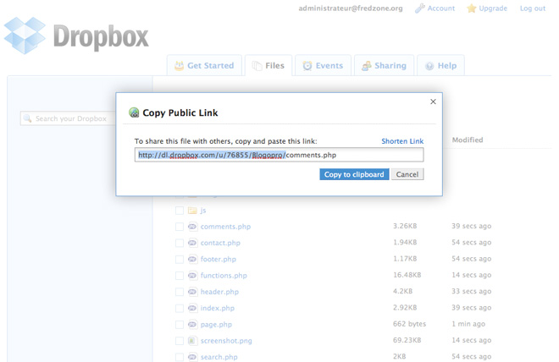Click the Dropbox wordmark text
This screenshot has height=362, width=559.
[x=101, y=36]
